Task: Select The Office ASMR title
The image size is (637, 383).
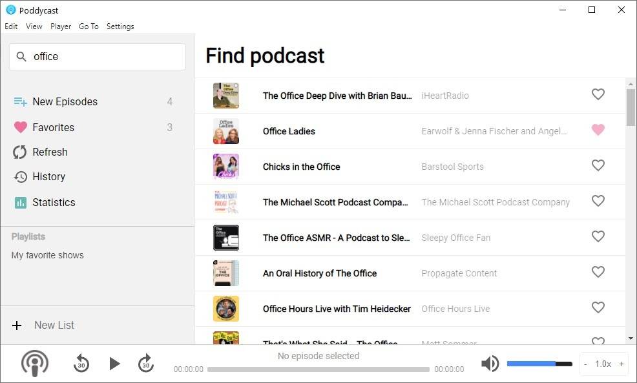Action: click(x=336, y=238)
